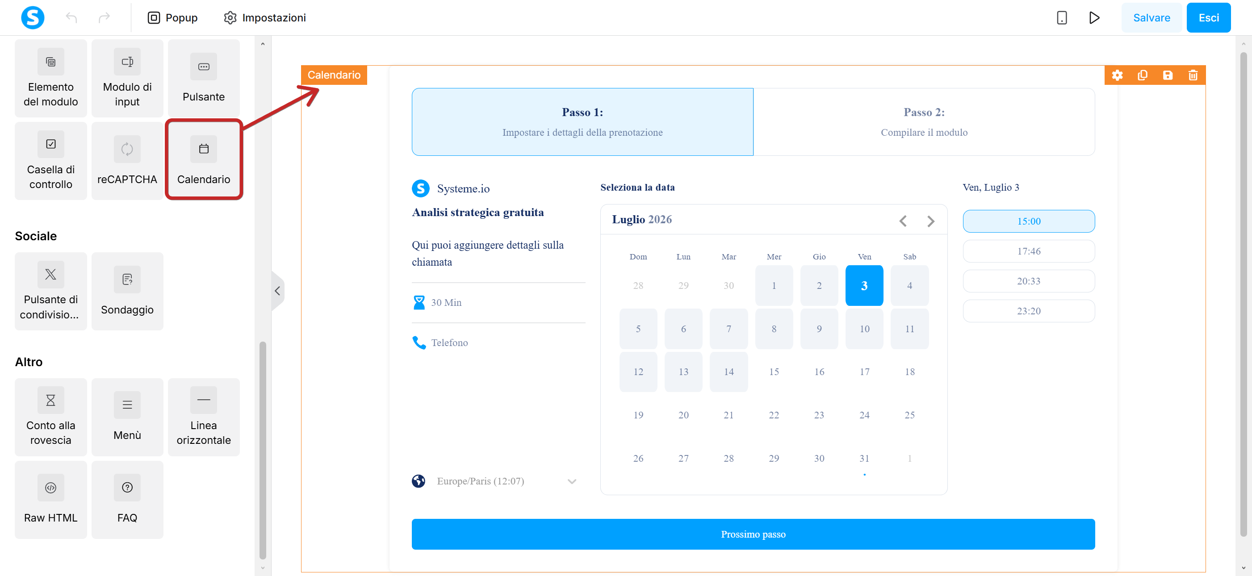Click the preview play icon
1252x576 pixels.
point(1094,18)
